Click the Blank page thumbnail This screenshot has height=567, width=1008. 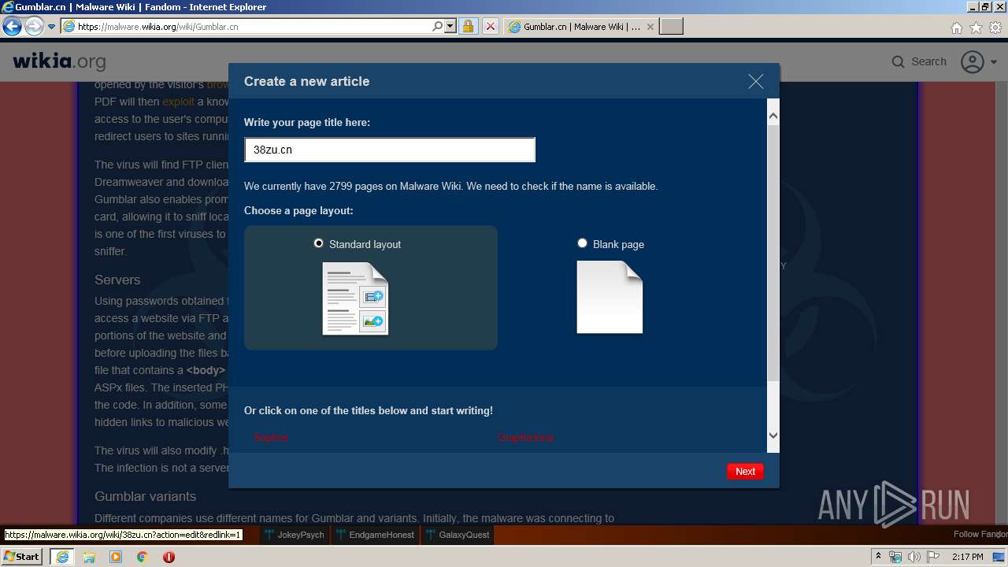(x=610, y=297)
